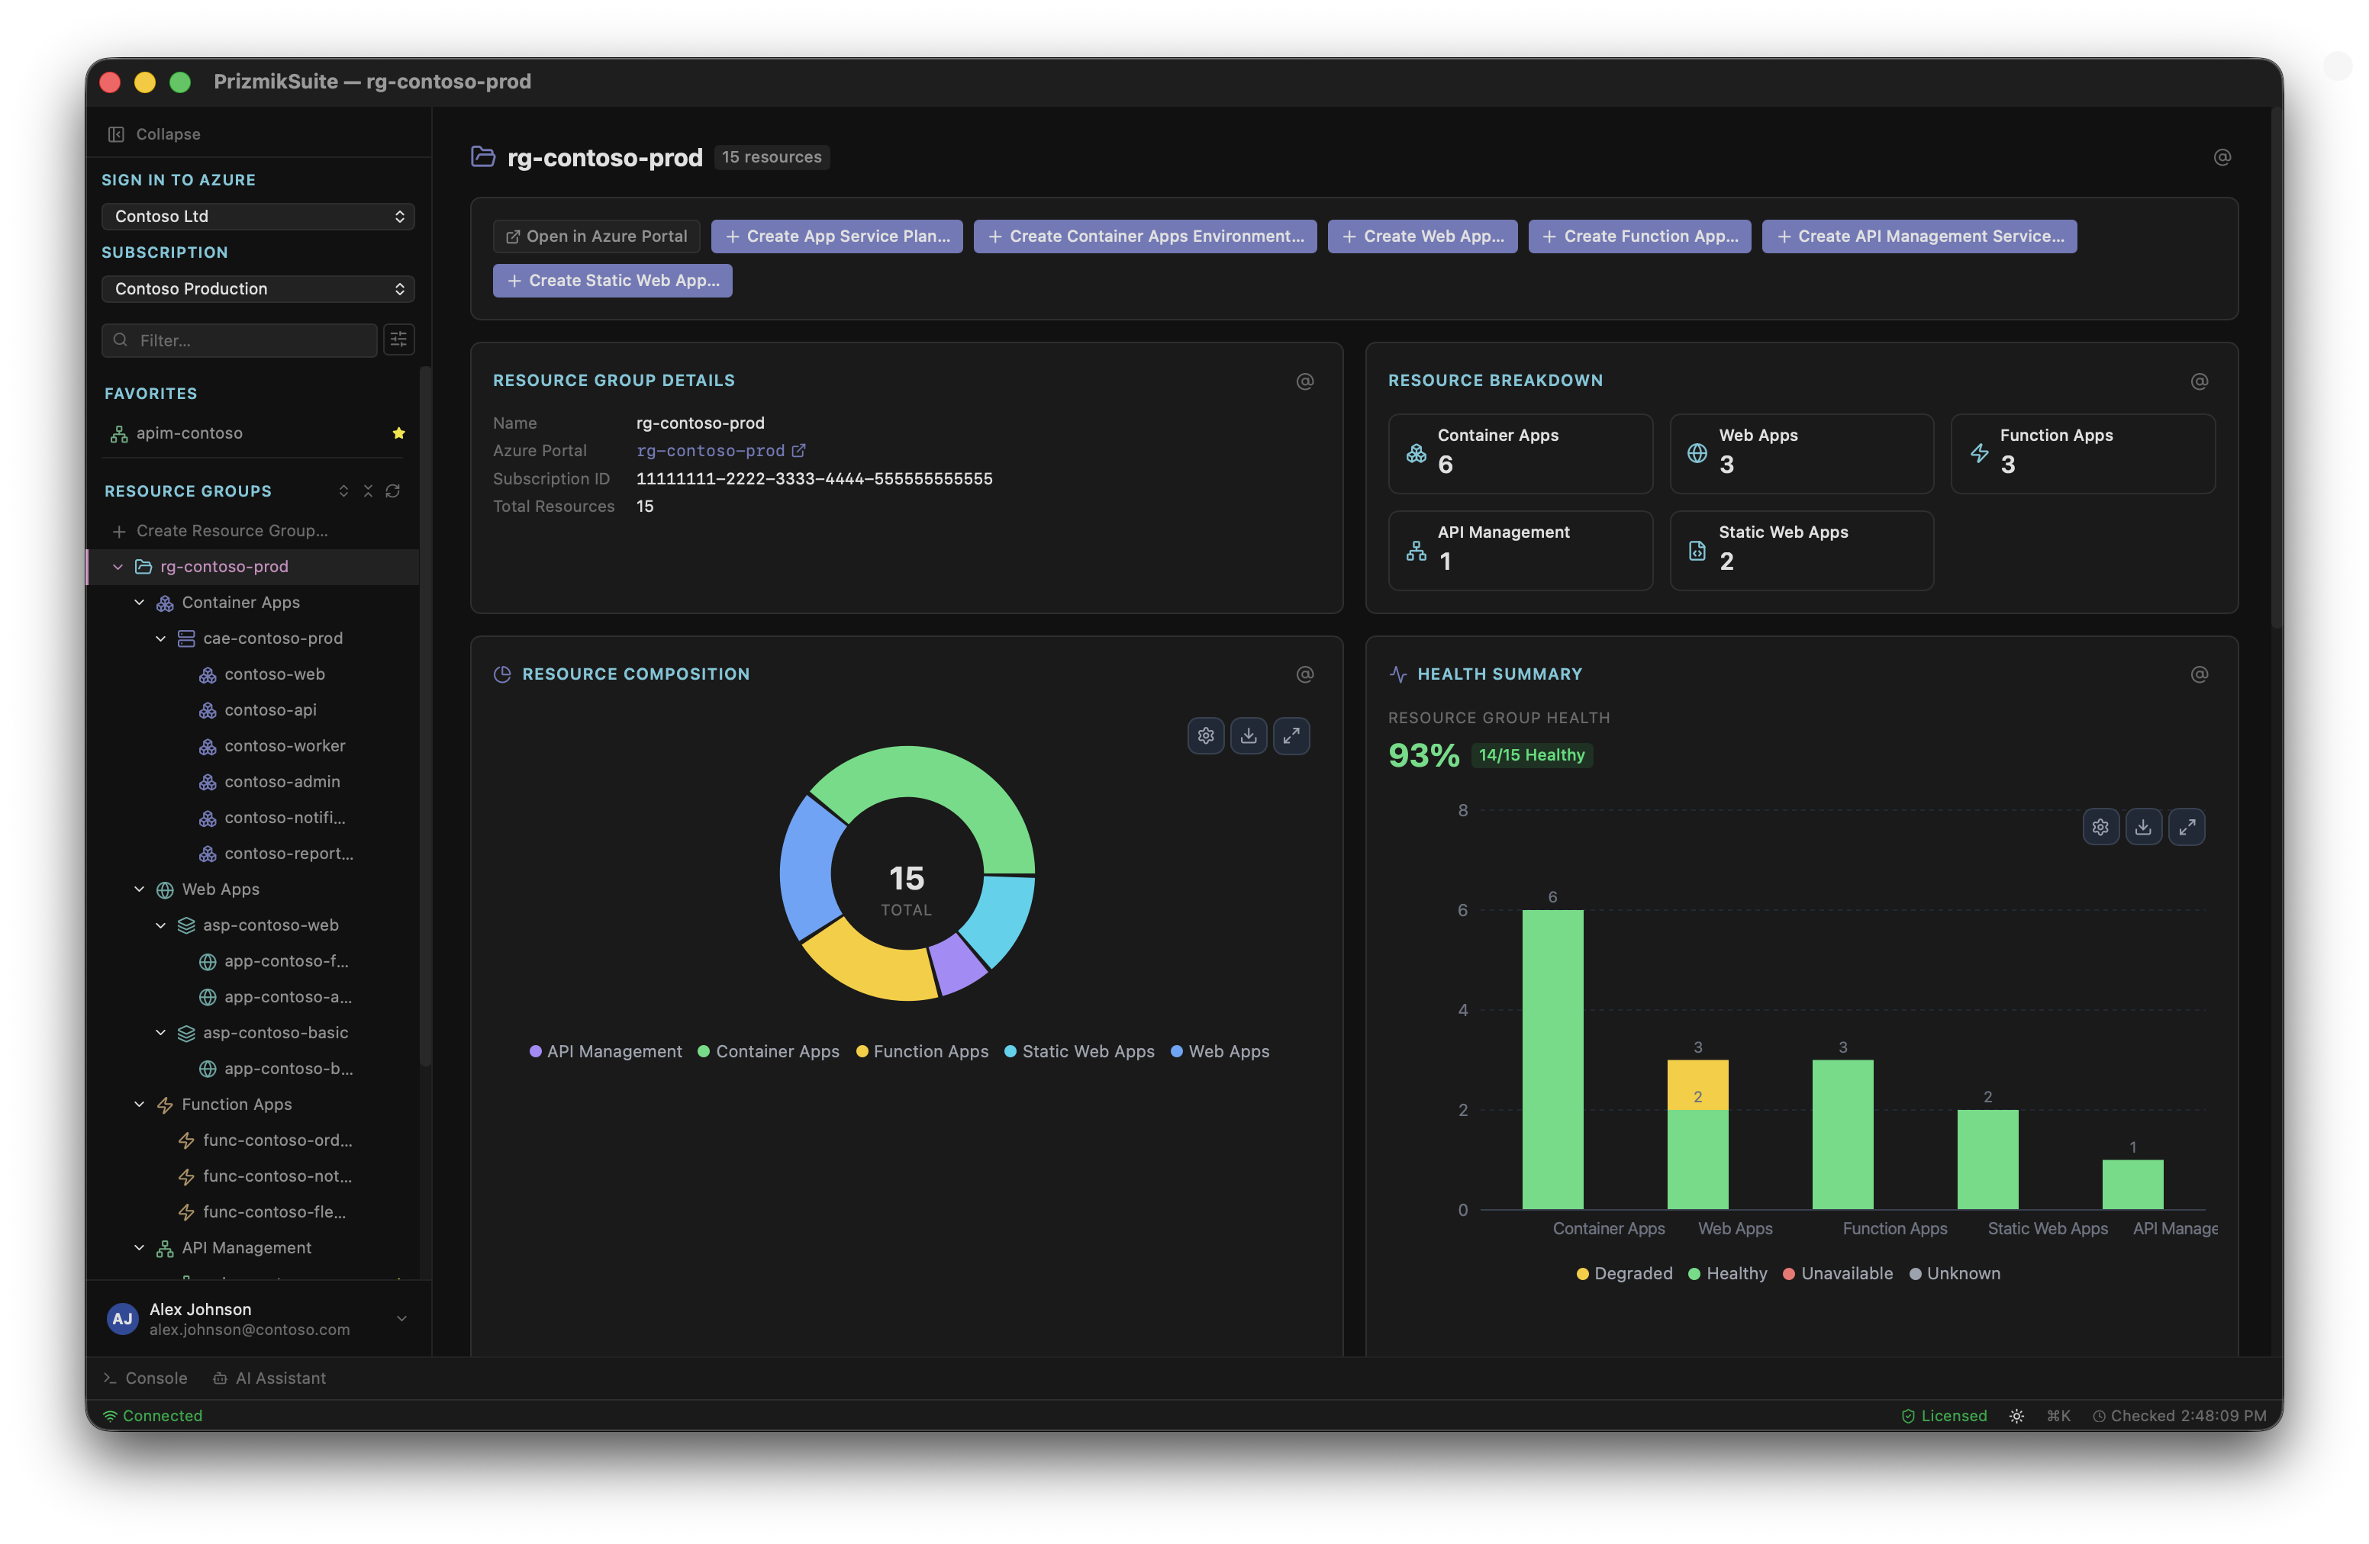Click API Management breakdown card
This screenshot has width=2369, height=1544.
coord(1520,551)
